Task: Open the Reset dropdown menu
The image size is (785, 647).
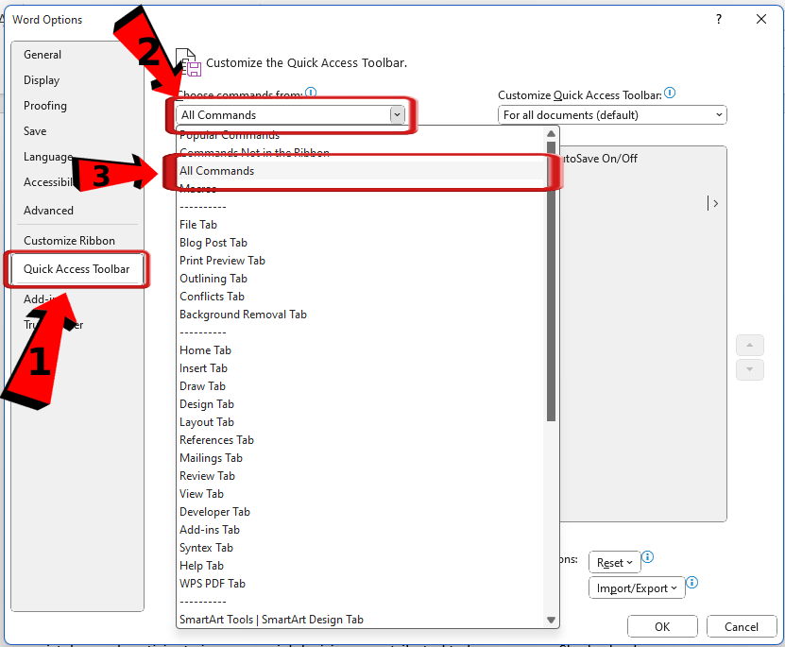Action: 614,561
